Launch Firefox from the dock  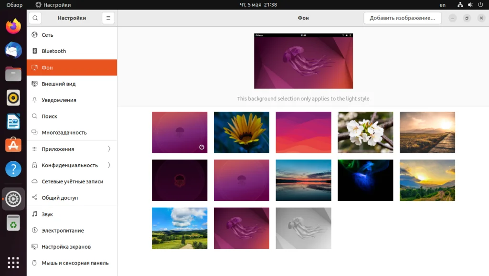point(13,26)
